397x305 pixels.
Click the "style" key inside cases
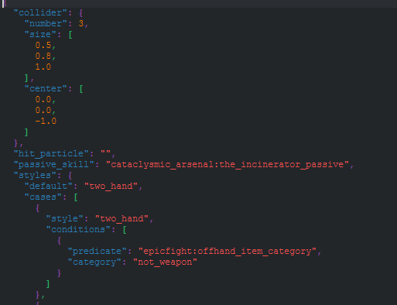pyautogui.click(x=65, y=218)
